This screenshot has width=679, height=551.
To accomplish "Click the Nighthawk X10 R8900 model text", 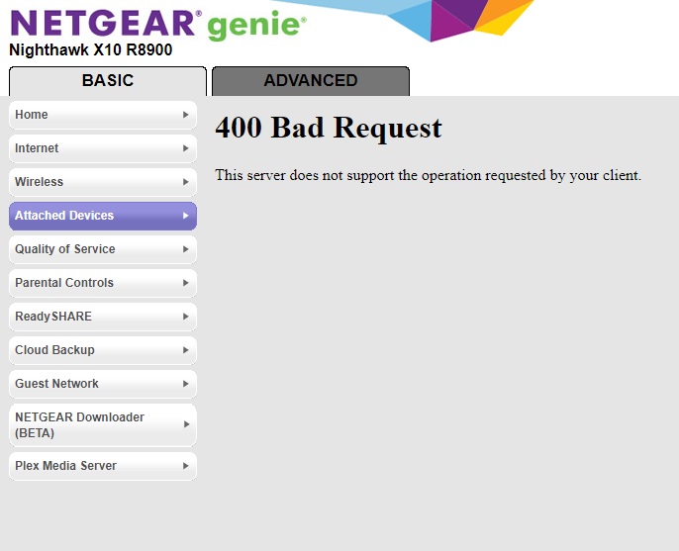I will click(90, 49).
